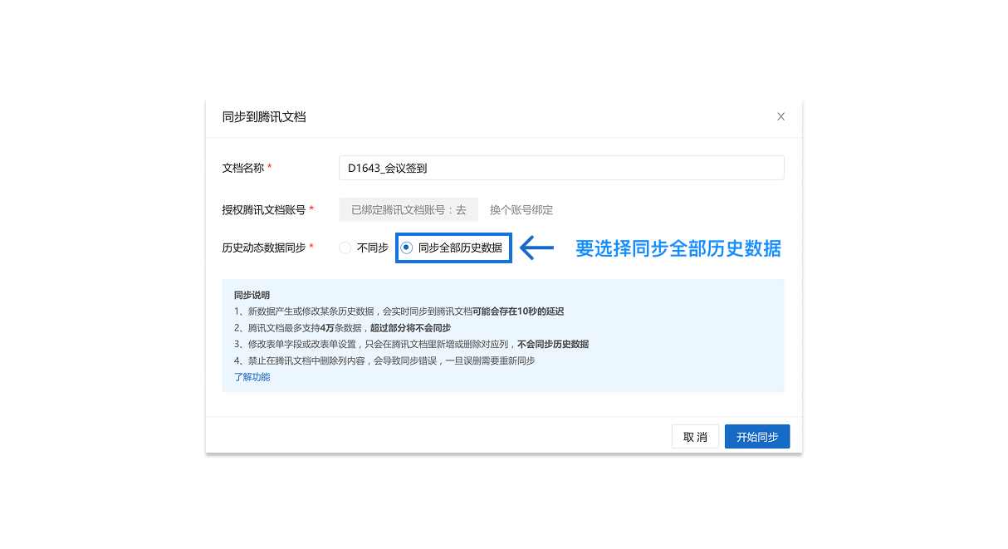Click the 取消 button
This screenshot has width=1008, height=549.
(x=695, y=437)
